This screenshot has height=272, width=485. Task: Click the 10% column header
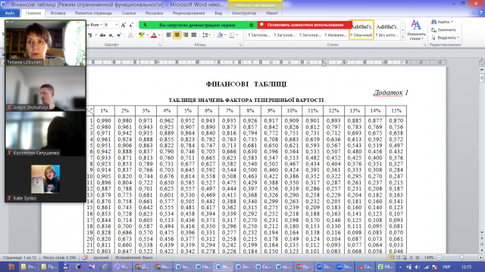292,111
